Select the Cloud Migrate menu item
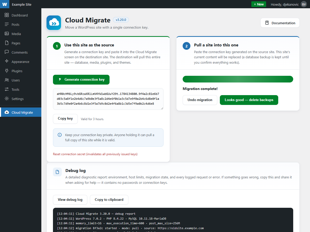The width and height of the screenshot is (310, 232). [x=21, y=112]
